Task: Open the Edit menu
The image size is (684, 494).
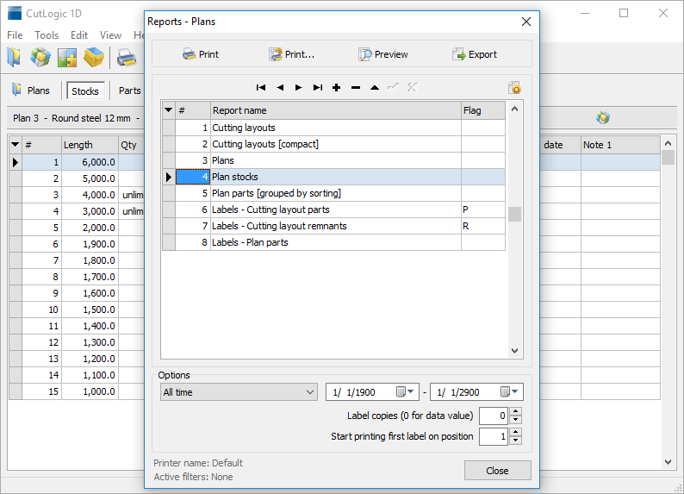Action: [x=79, y=34]
